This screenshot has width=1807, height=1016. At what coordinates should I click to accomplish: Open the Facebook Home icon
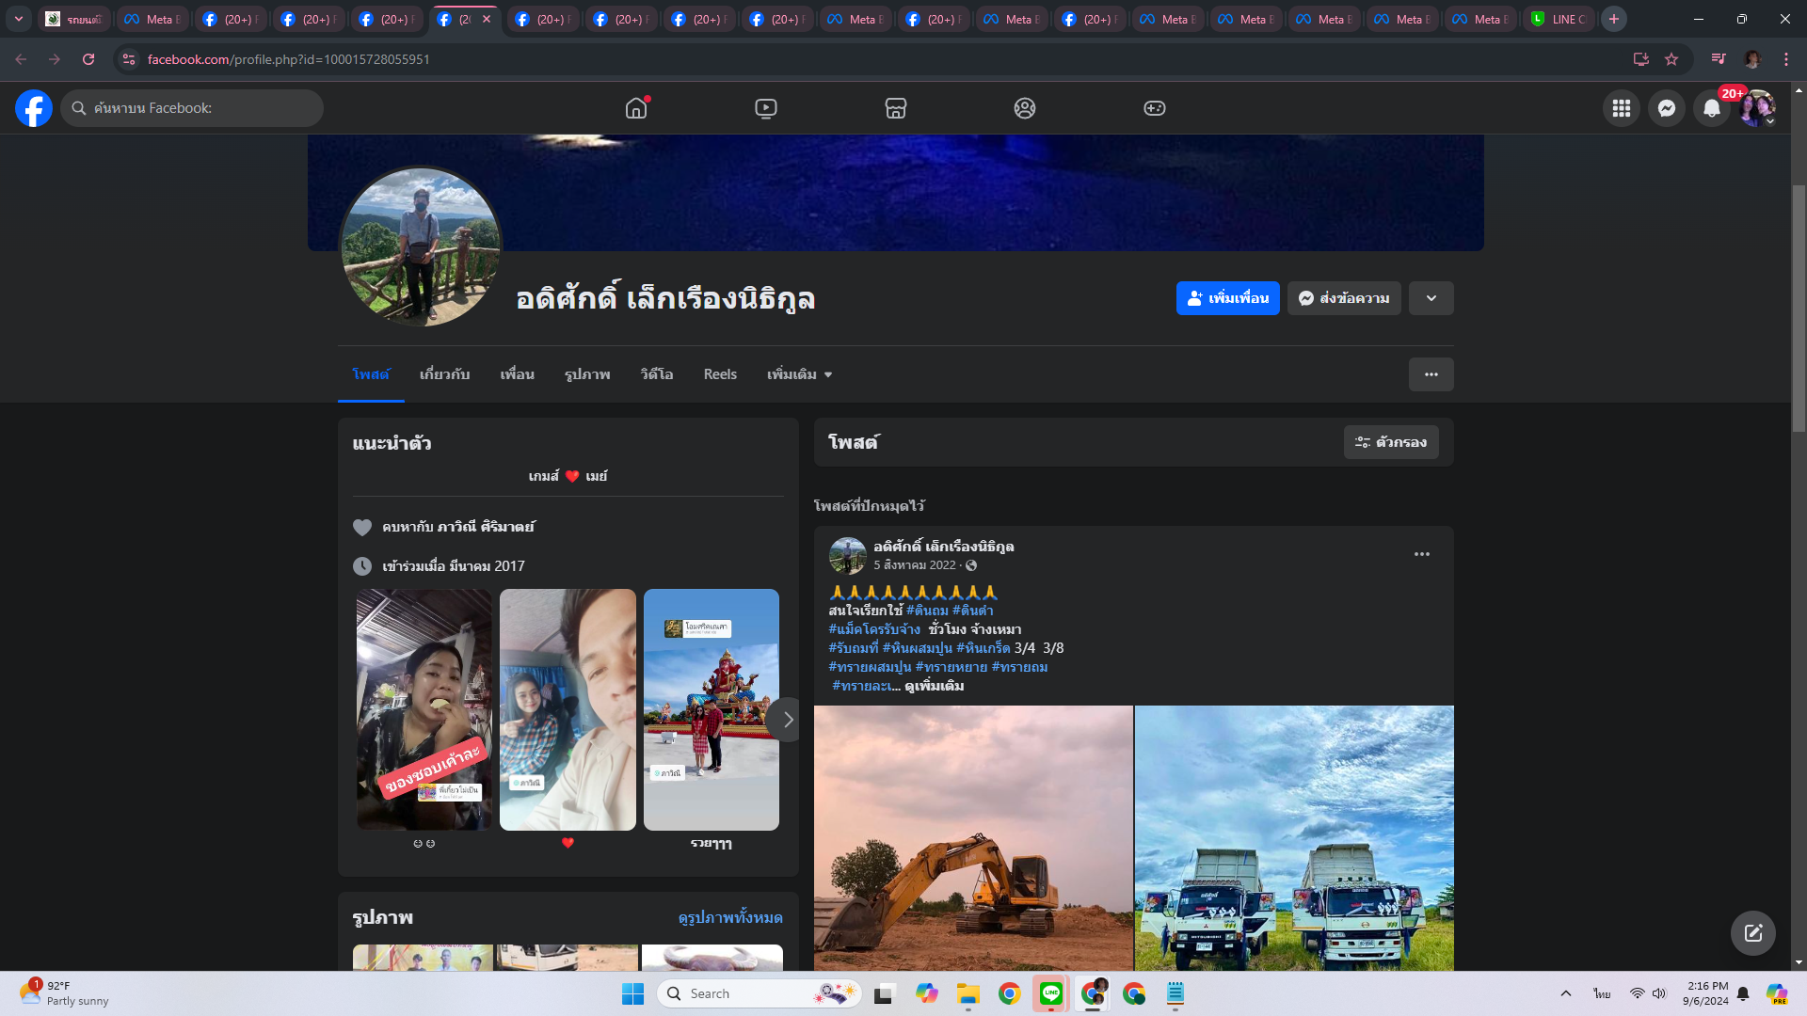click(x=636, y=108)
